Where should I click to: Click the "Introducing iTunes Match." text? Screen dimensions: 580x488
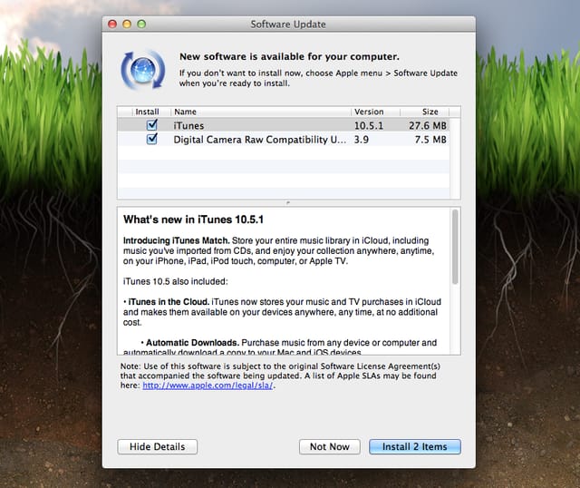pos(177,240)
